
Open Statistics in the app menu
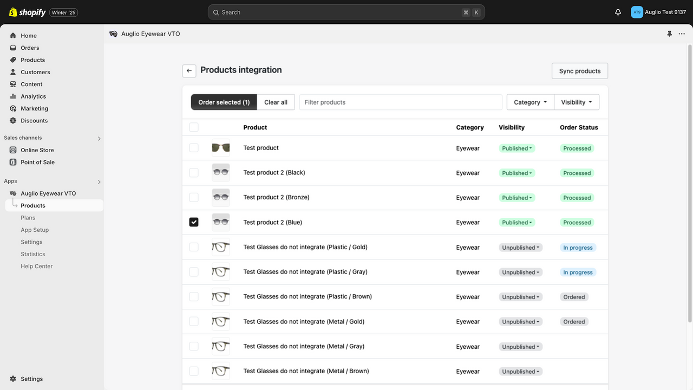point(33,254)
